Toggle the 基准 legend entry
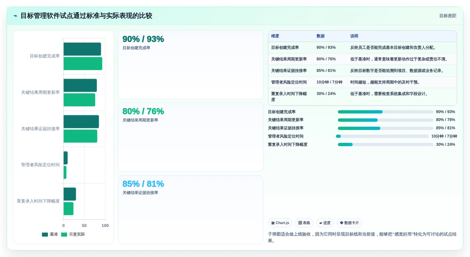The width and height of the screenshot is (470, 257). click(50, 235)
